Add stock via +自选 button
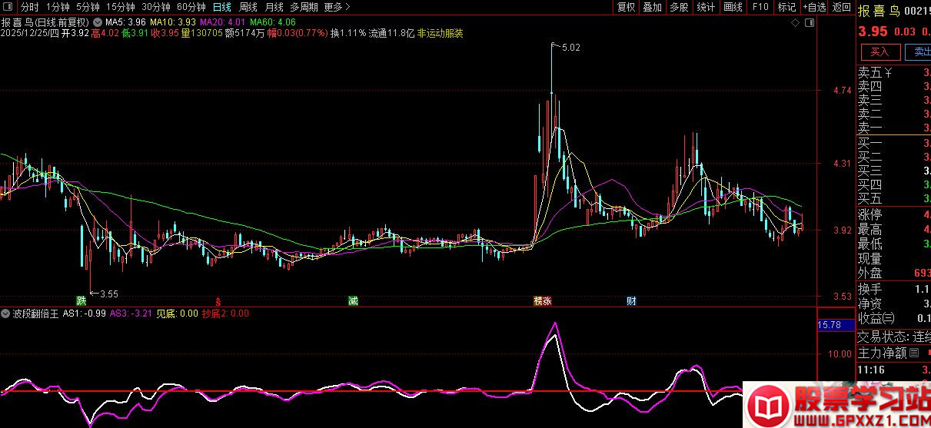Image resolution: width=931 pixels, height=428 pixels. tap(814, 7)
